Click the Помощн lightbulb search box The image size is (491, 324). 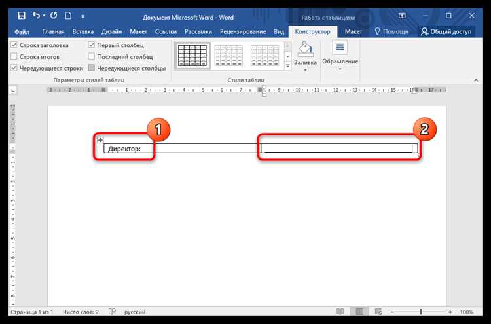click(391, 32)
